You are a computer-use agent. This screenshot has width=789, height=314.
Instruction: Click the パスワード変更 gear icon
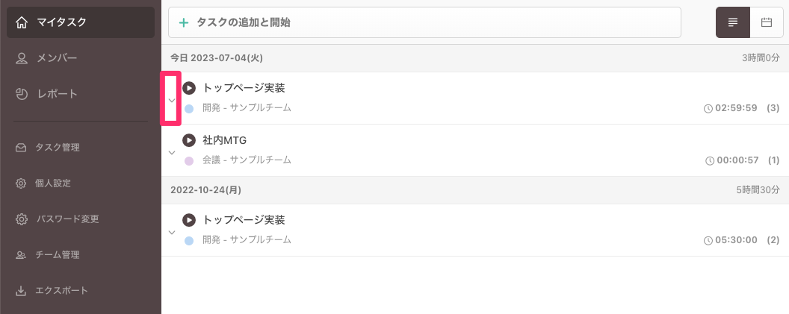[22, 219]
